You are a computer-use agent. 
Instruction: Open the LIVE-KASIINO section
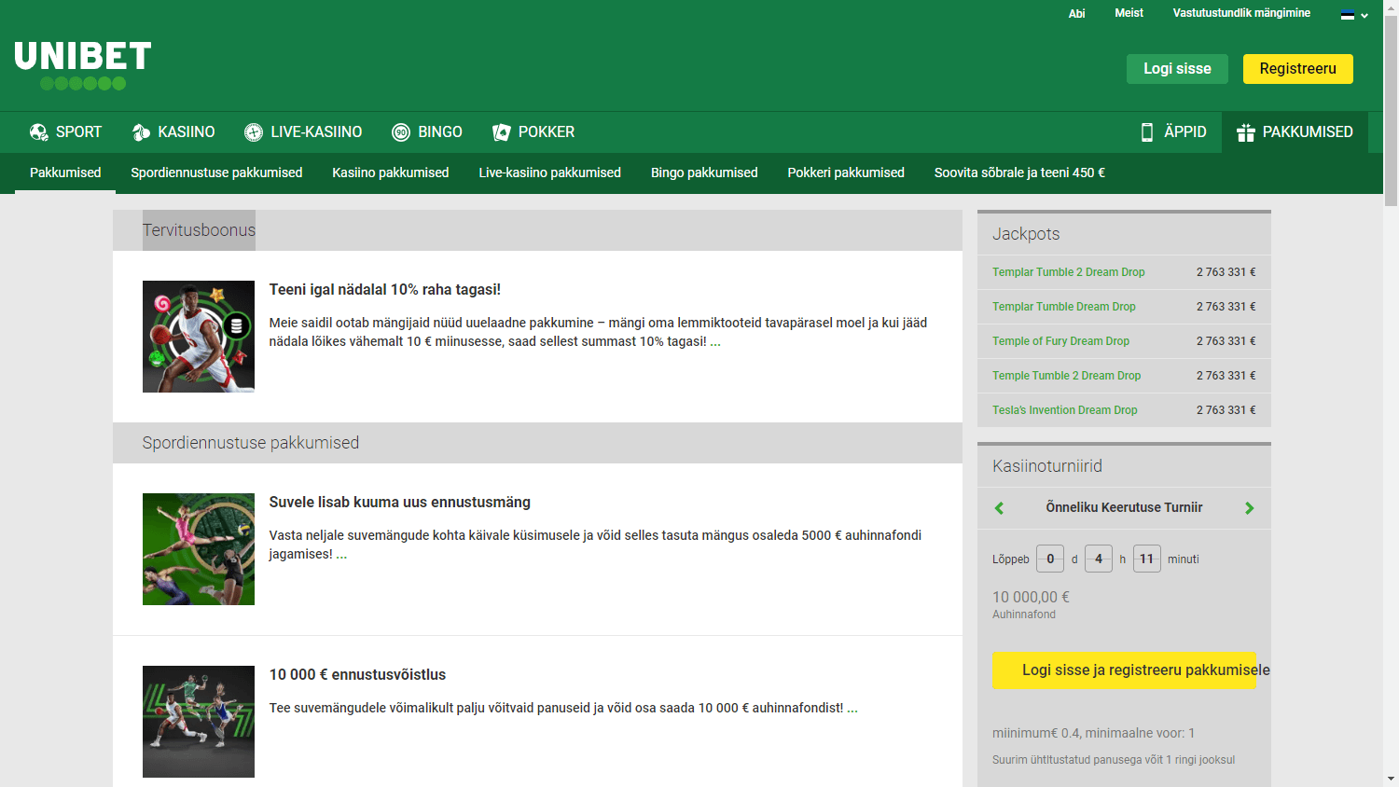(x=303, y=132)
